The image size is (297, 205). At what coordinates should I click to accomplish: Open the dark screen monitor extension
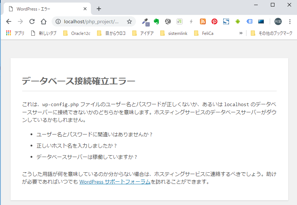pyautogui.click(x=261, y=21)
